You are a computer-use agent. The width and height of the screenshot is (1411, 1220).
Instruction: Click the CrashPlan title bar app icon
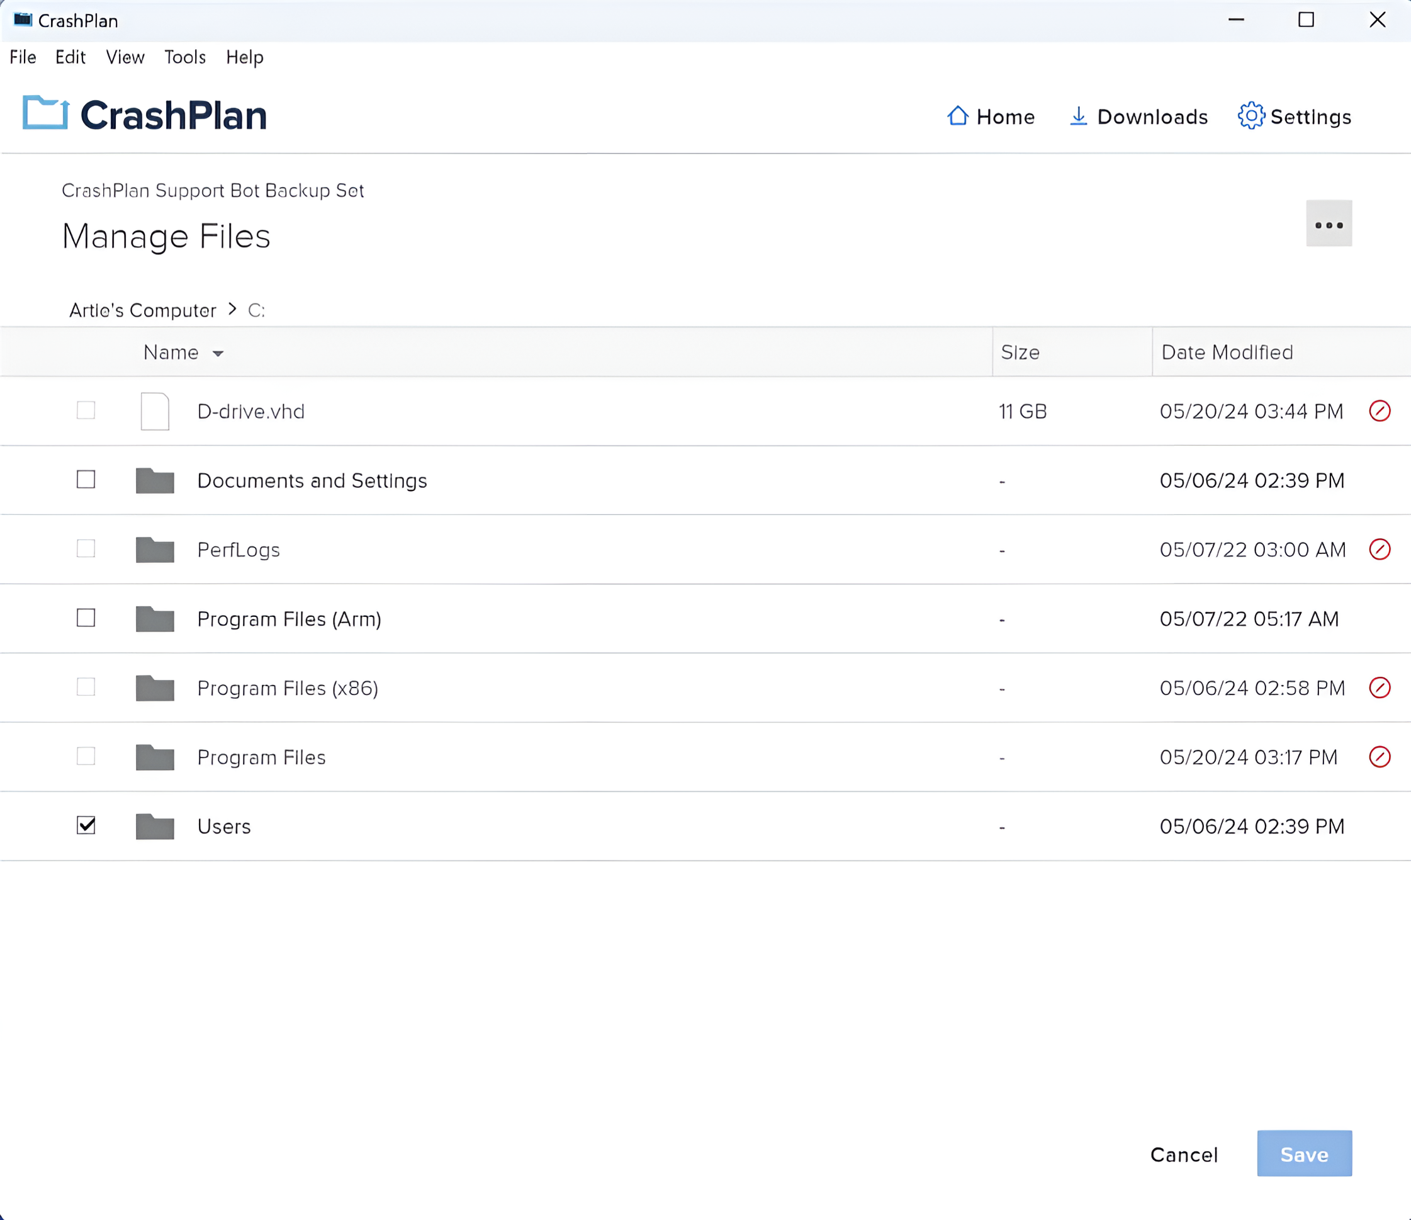coord(23,20)
